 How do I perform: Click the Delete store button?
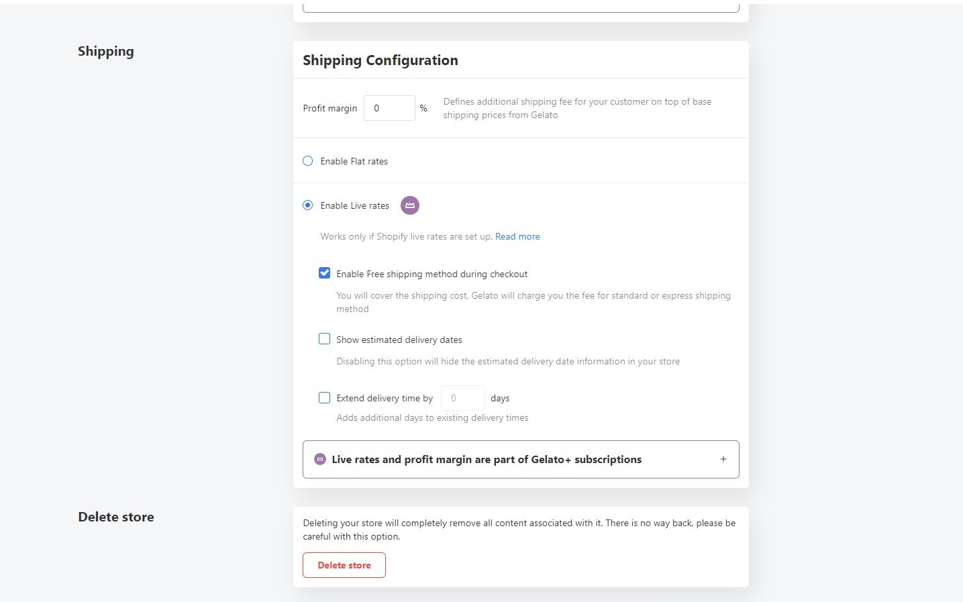(344, 565)
